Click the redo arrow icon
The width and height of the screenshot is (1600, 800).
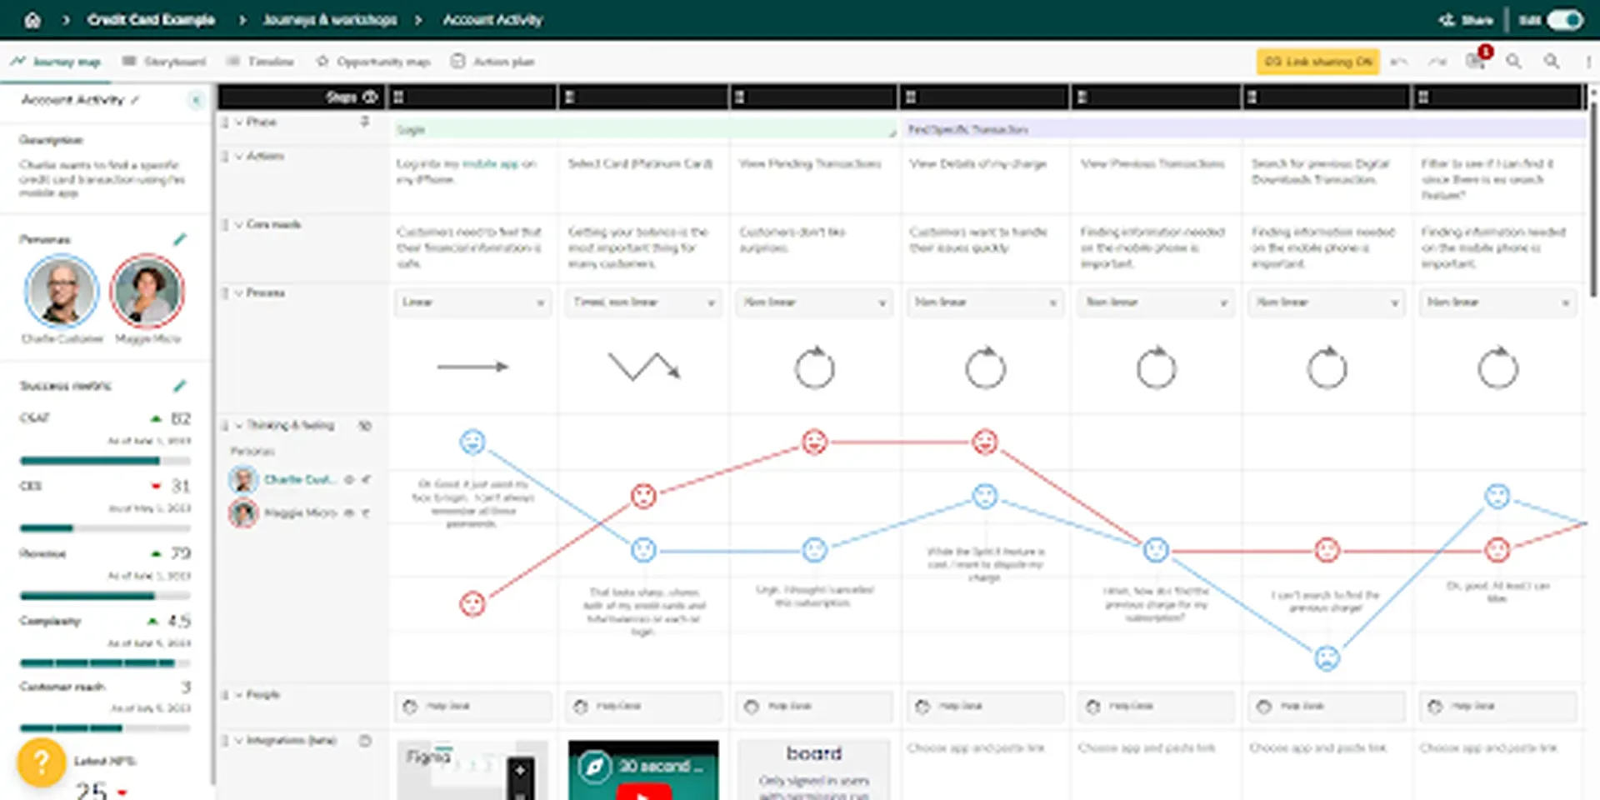click(x=1437, y=62)
